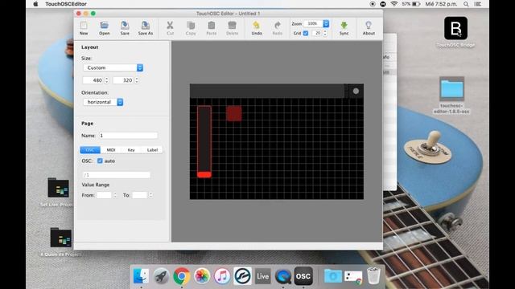This screenshot has height=289, width=515.
Task: Redo the action via Redo icon
Action: click(278, 28)
